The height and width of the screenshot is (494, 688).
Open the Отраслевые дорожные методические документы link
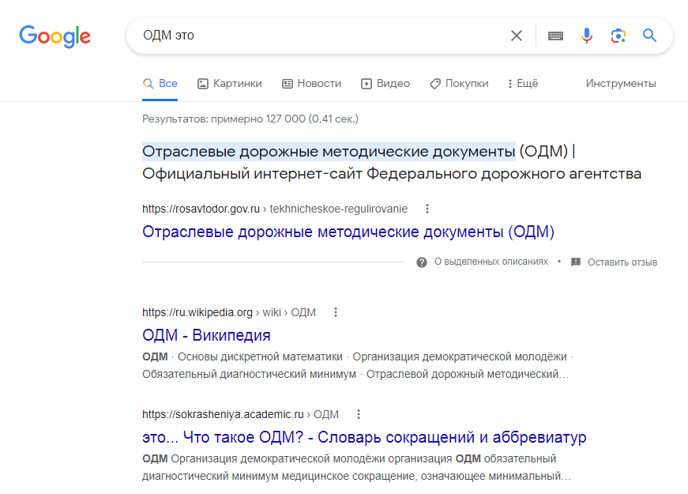348,232
